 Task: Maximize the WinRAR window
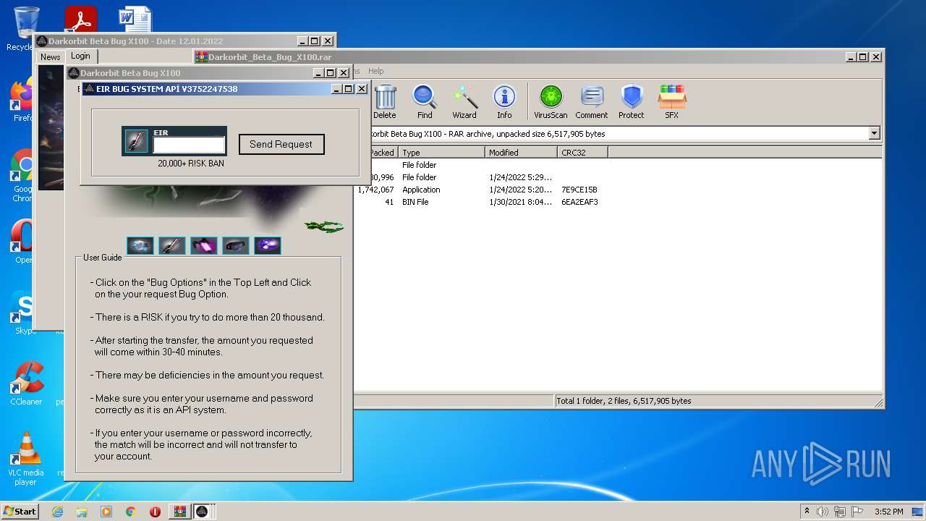coord(863,56)
